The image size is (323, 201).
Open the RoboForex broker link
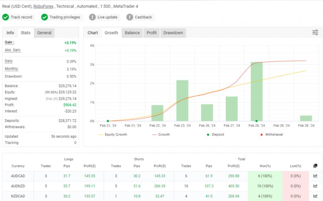pos(43,6)
